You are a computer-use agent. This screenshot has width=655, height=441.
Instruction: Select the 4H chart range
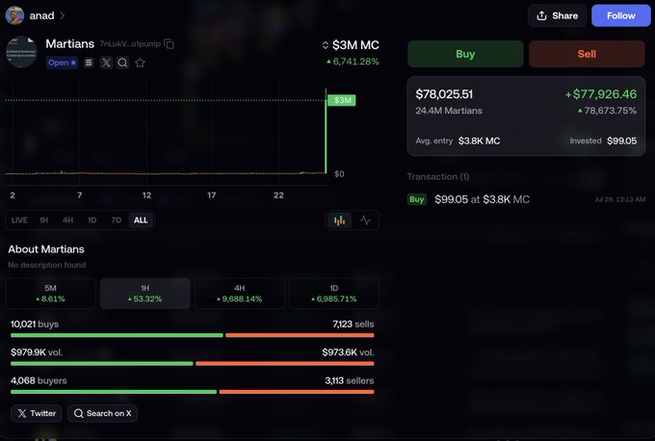pyautogui.click(x=67, y=220)
